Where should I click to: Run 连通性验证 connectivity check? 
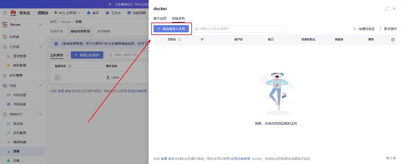[364, 29]
